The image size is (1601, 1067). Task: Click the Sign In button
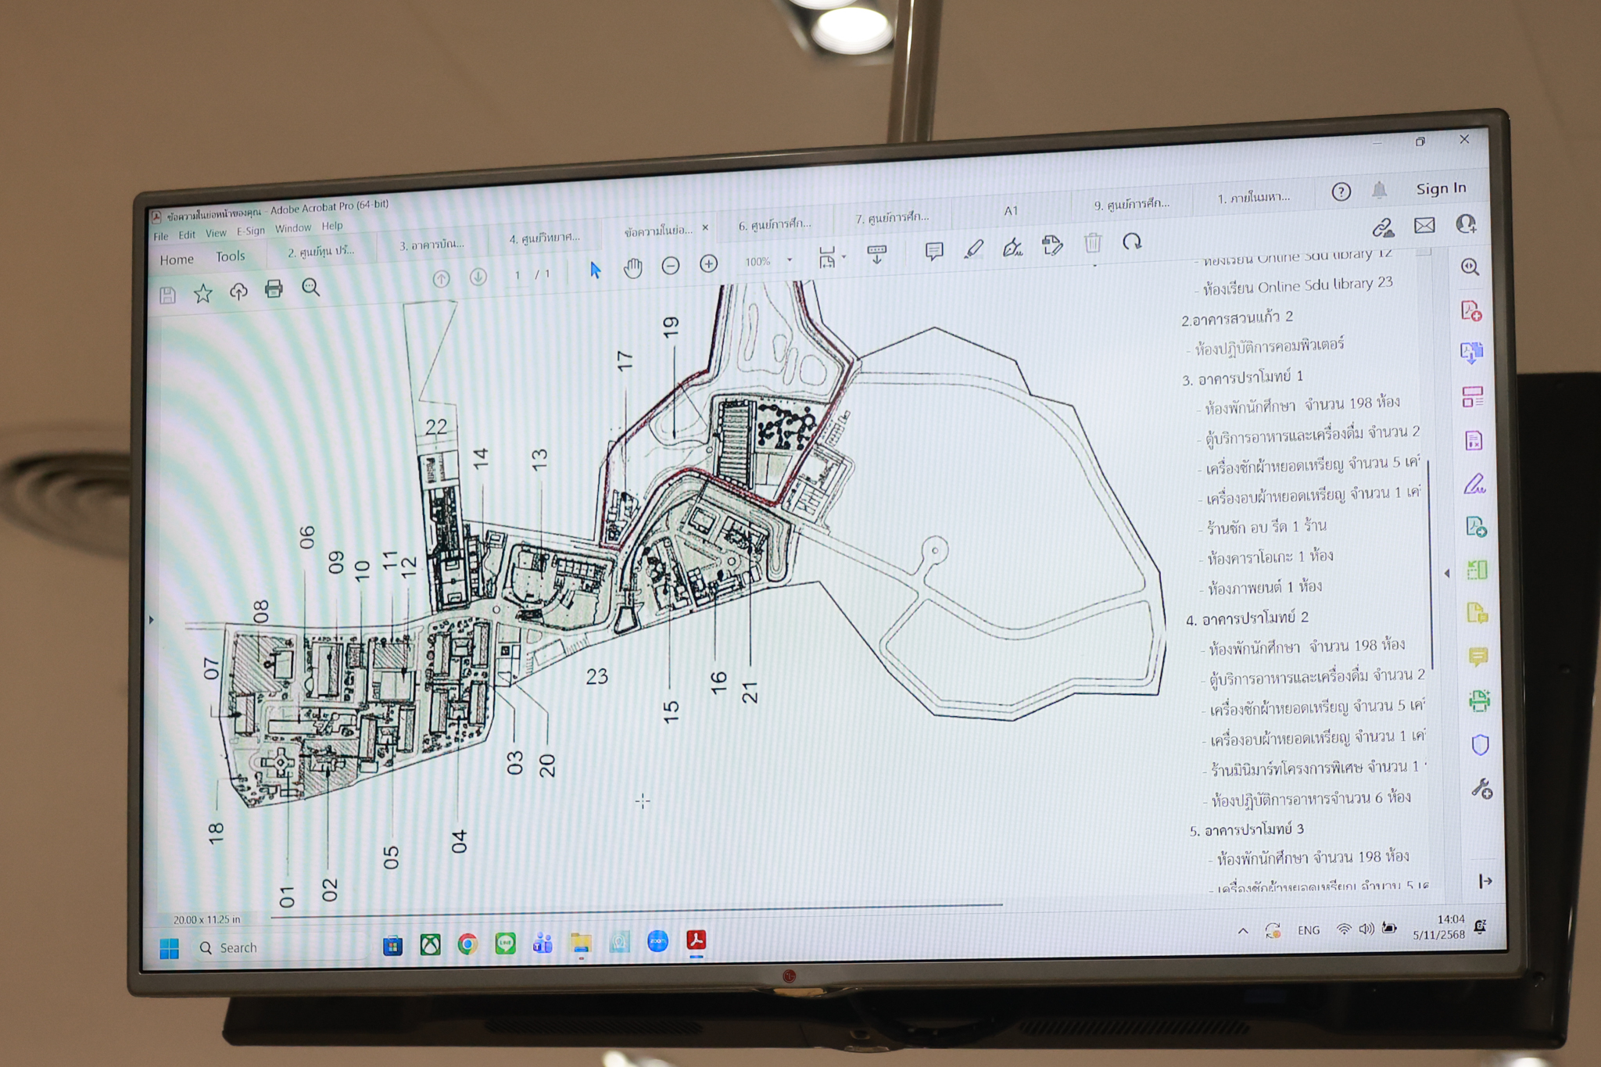click(x=1440, y=188)
